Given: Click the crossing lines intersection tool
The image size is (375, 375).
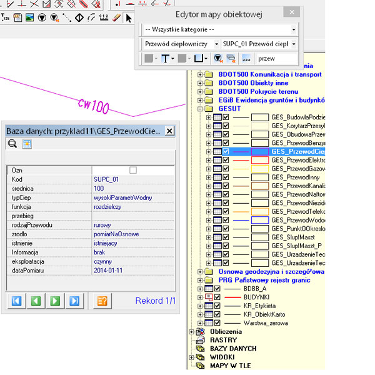Looking at the screenshot, I should tap(34, 4).
